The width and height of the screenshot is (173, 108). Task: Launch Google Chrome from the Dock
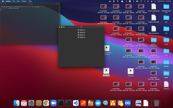click(46, 103)
